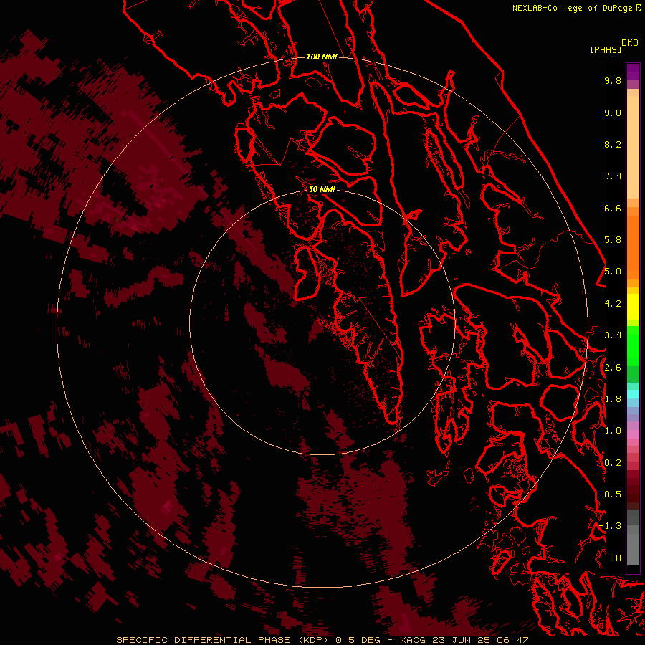Screen dimensions: 645x645
Task: Click the -1.3 scale value
Action: (x=610, y=526)
